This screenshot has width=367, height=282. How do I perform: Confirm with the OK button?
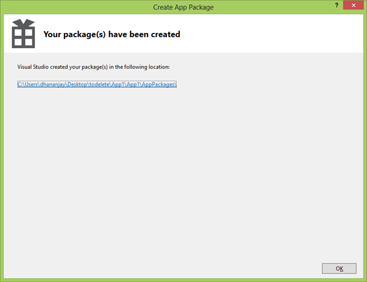pos(339,269)
